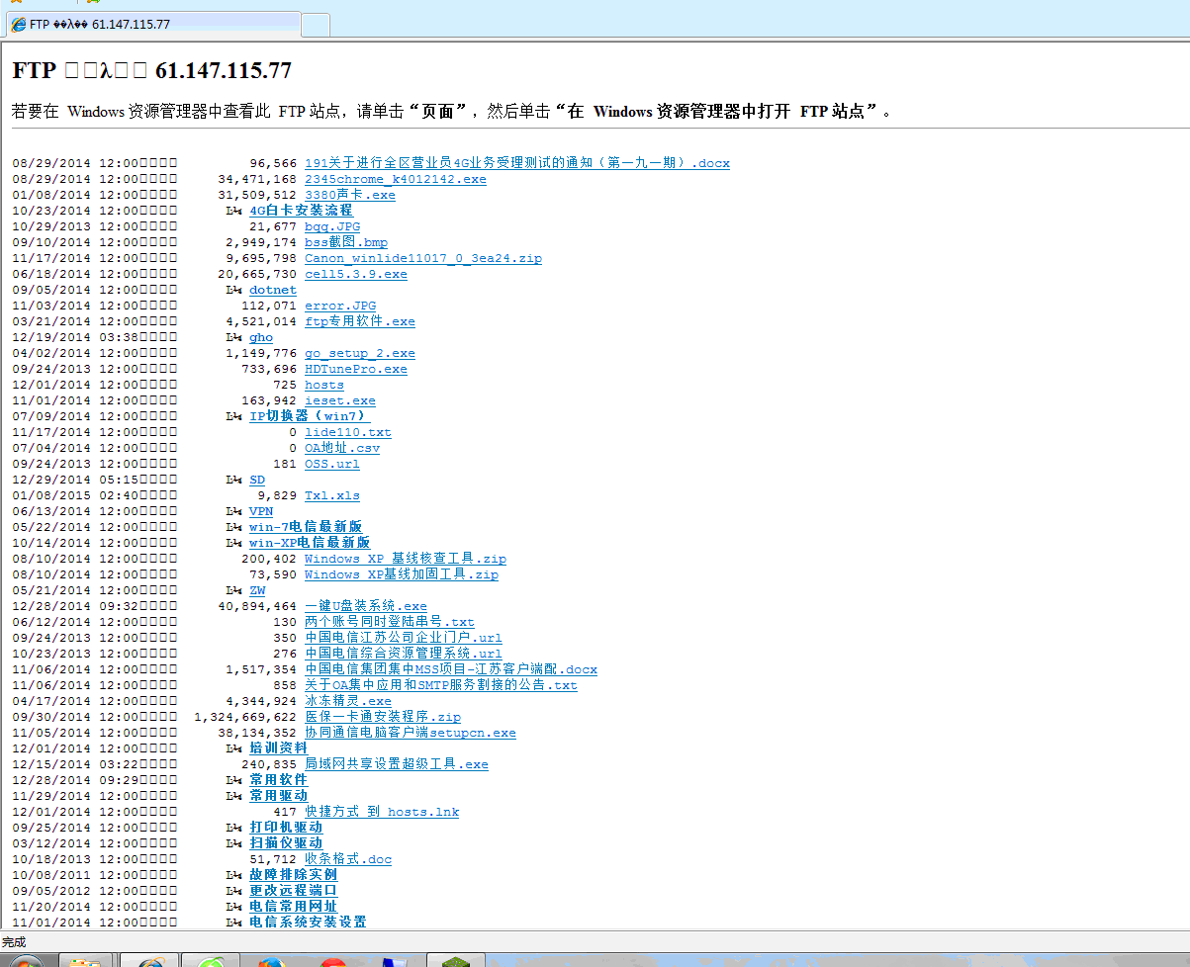The width and height of the screenshot is (1190, 967).
Task: Click the folder icon beside IP切换器（win7）
Action: (233, 416)
